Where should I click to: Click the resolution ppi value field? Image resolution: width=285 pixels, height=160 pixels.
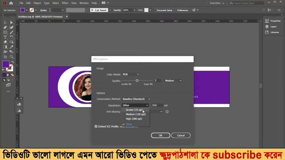(157, 105)
